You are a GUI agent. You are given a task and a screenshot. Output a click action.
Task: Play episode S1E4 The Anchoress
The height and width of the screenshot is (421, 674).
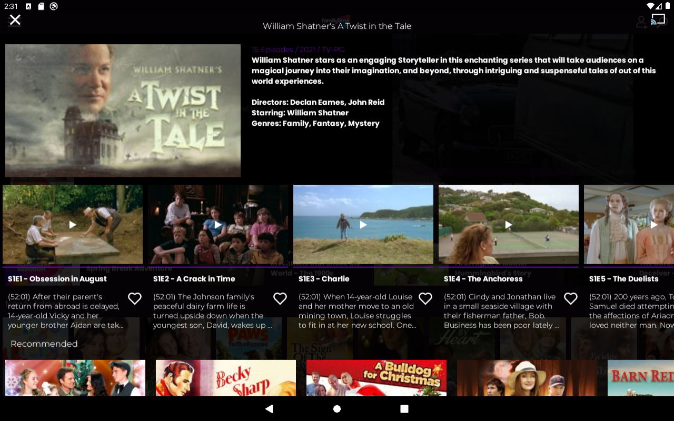pos(509,225)
